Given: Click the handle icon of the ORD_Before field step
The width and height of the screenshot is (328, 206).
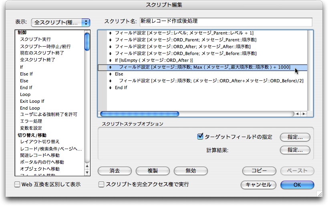Looking at the screenshot, I should point(110,53).
